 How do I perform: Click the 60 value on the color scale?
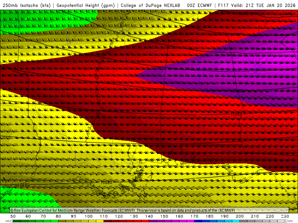click(x=28, y=216)
